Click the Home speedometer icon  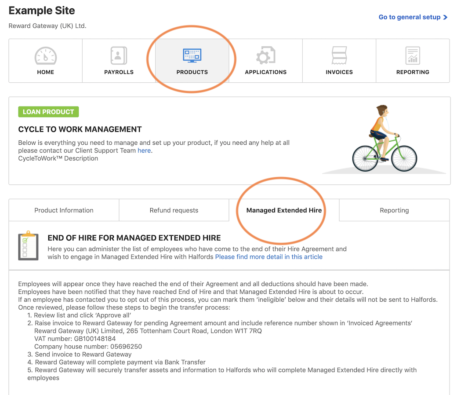click(x=46, y=56)
